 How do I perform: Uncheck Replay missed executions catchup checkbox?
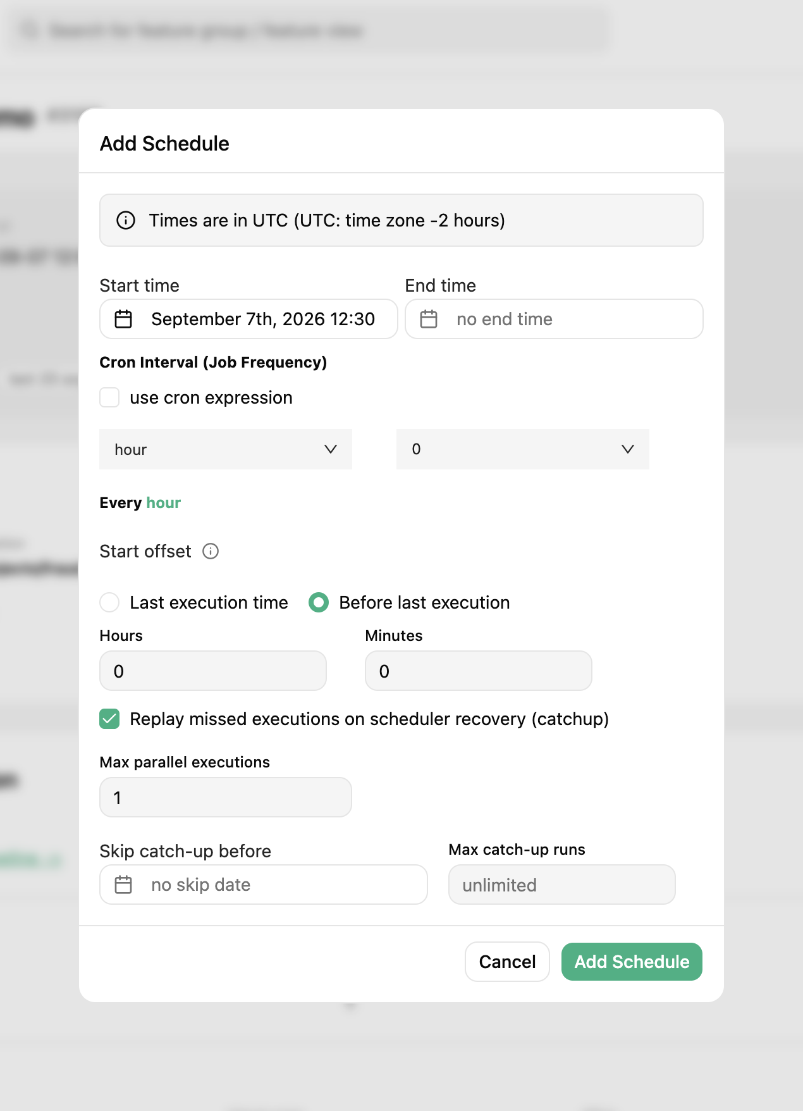tap(109, 719)
